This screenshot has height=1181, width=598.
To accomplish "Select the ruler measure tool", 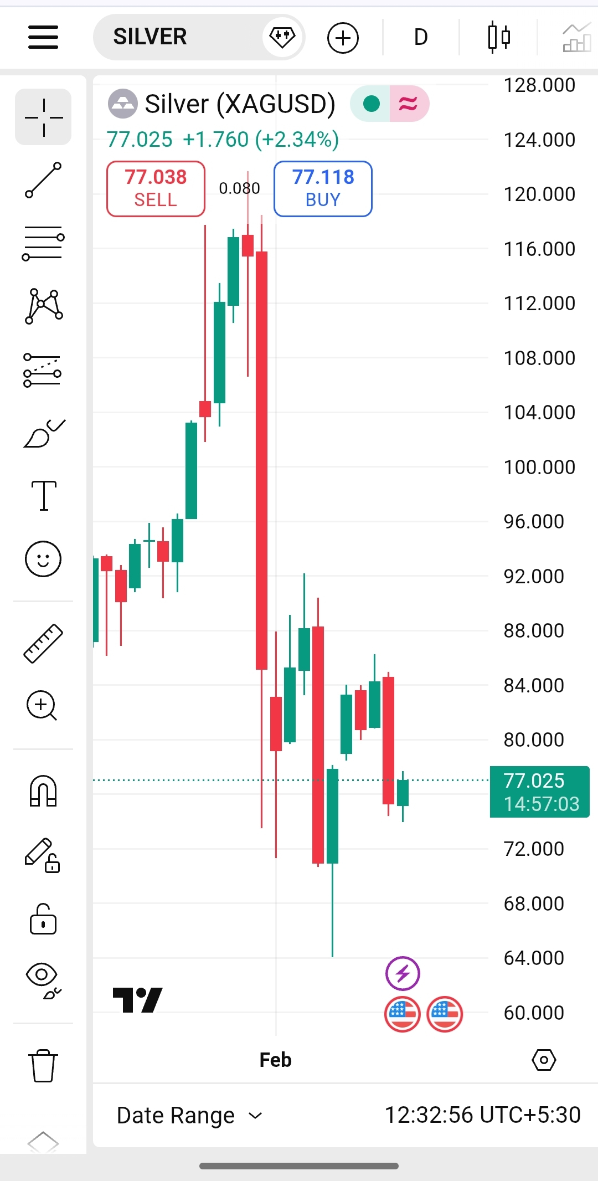I will coord(43,644).
